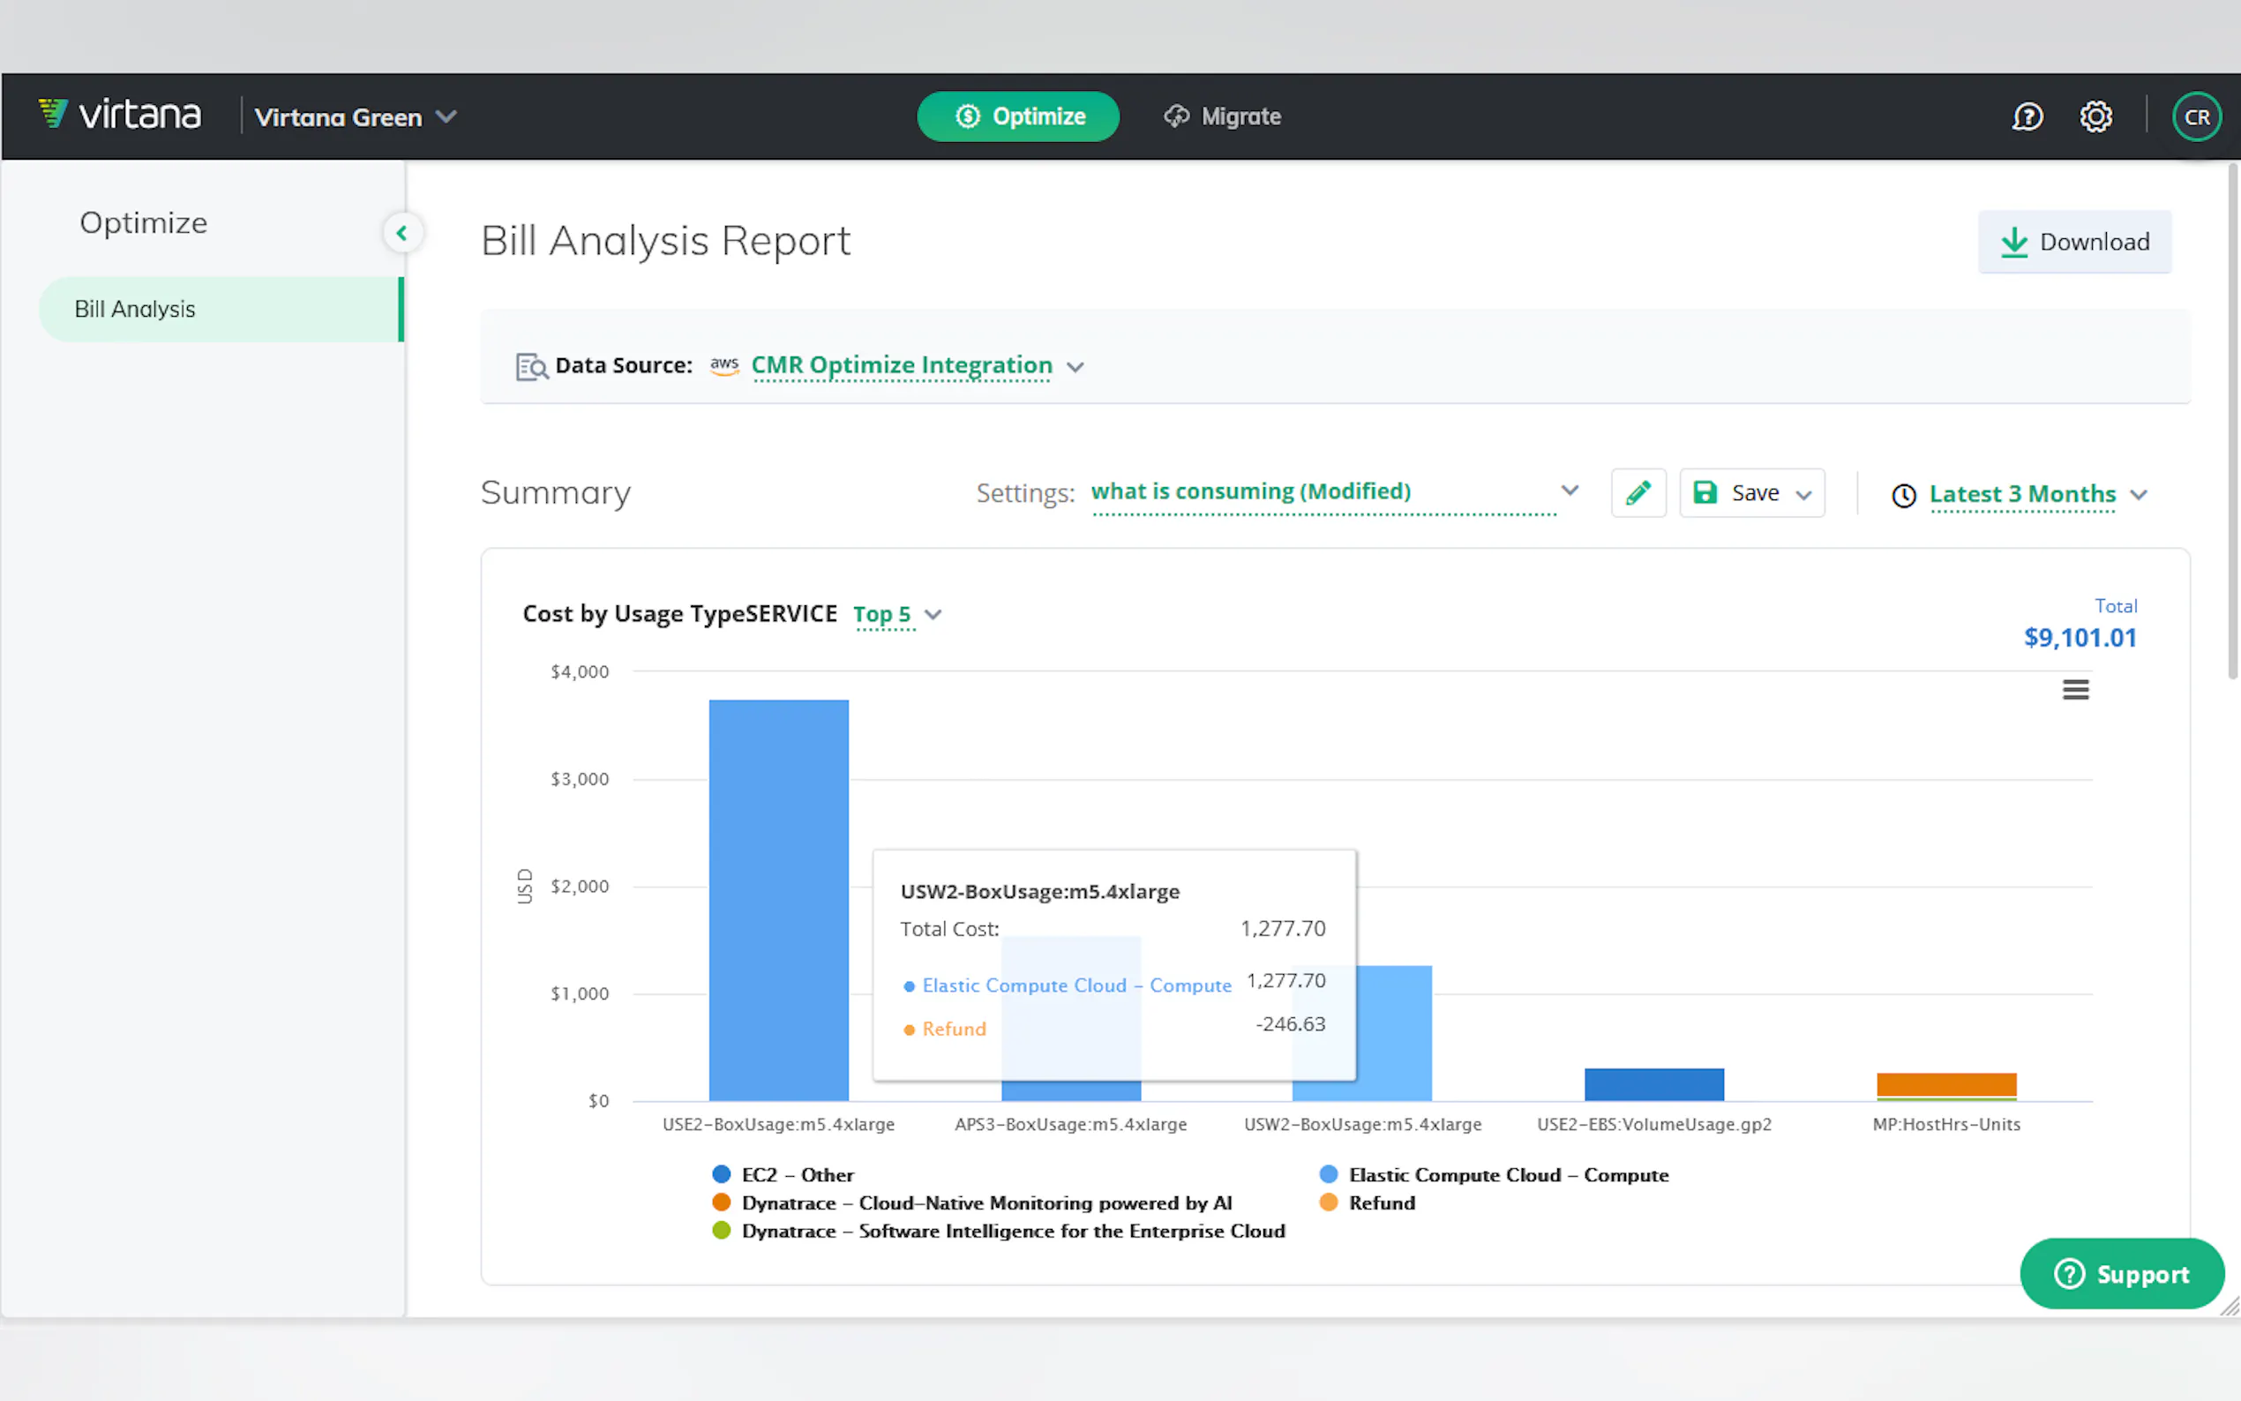Click the clock icon beside Latest 3 Months

pos(1904,496)
